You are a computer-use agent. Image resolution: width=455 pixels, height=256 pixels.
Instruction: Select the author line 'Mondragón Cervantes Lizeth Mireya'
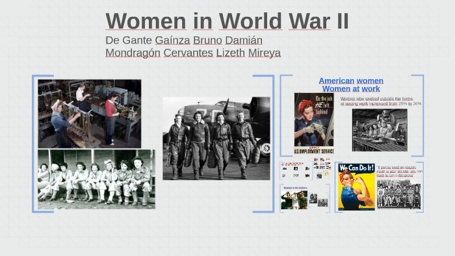[193, 53]
